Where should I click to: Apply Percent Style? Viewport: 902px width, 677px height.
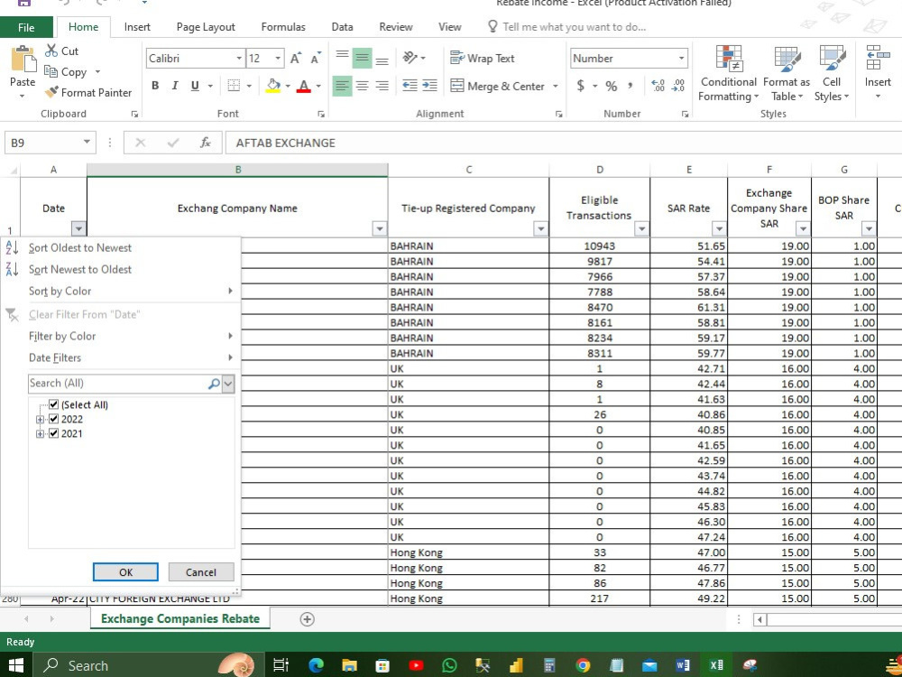[611, 86]
